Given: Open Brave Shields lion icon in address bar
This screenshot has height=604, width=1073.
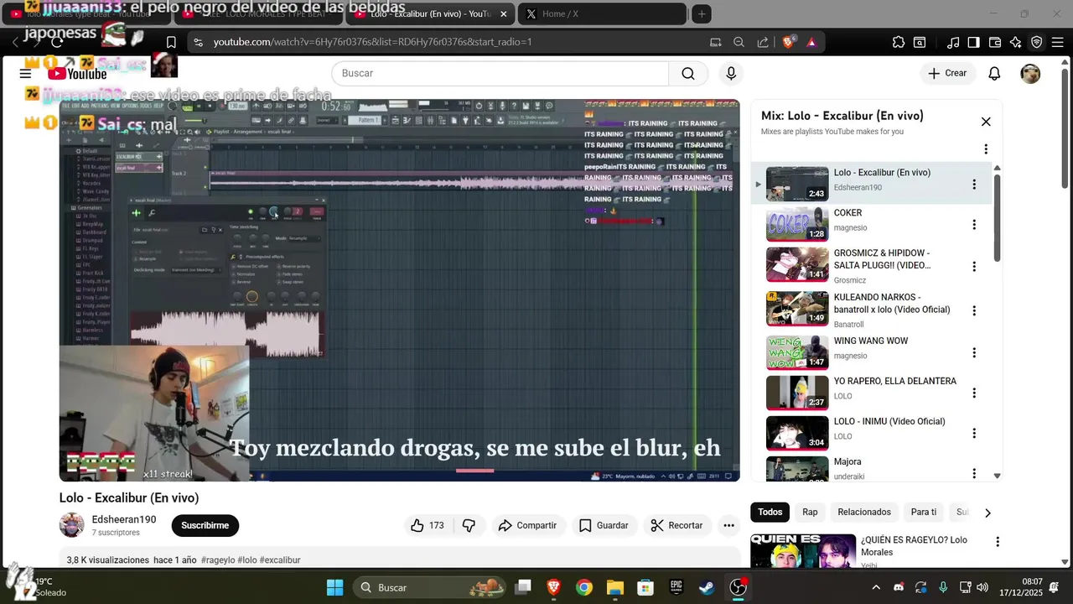Looking at the screenshot, I should [x=788, y=42].
